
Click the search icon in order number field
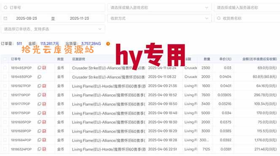click(x=5, y=8)
